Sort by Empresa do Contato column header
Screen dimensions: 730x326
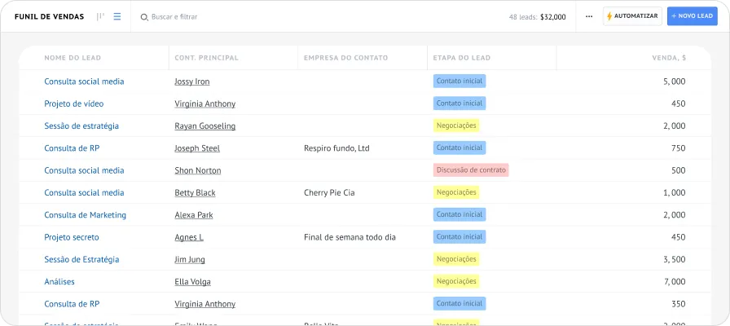tap(345, 58)
